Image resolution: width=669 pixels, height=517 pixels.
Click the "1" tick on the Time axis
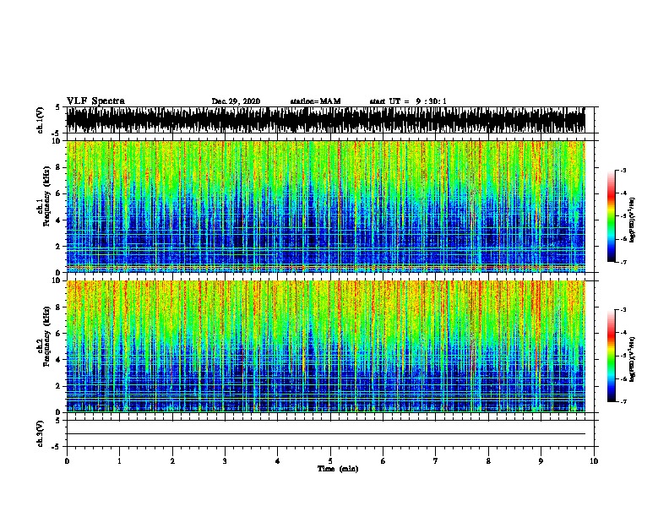(x=119, y=461)
